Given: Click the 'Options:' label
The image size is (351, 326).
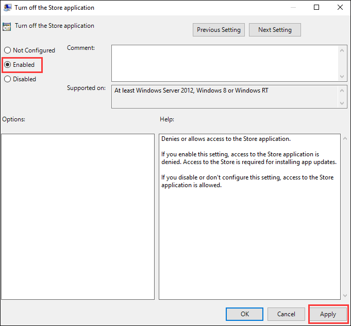Looking at the screenshot, I should [13, 119].
